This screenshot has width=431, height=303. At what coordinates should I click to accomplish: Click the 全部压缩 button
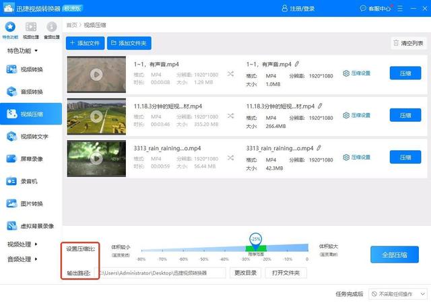coord(395,255)
